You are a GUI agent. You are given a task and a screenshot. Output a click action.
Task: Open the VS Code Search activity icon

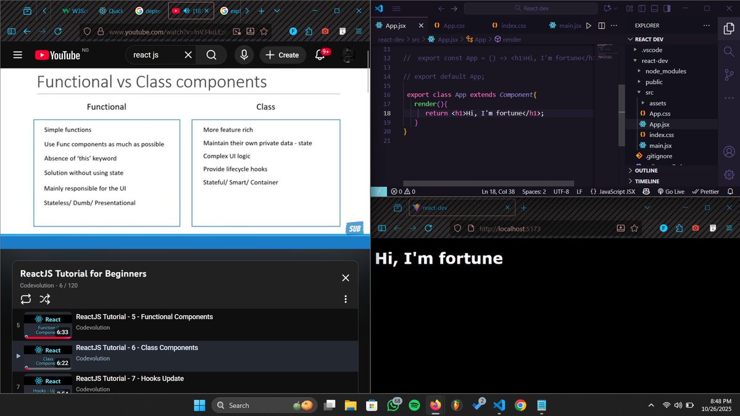pos(729,51)
